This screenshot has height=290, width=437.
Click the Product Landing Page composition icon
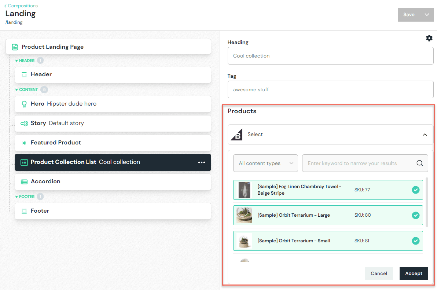(x=15, y=47)
